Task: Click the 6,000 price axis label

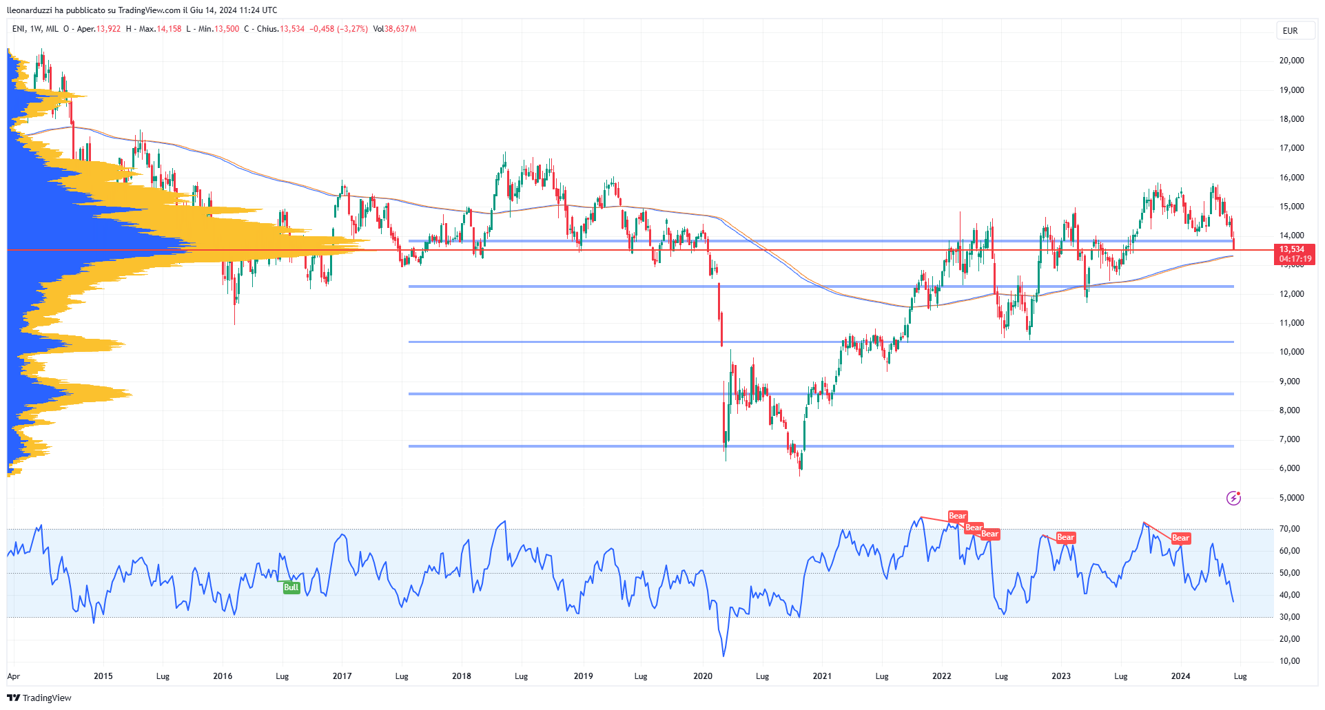Action: (x=1290, y=468)
